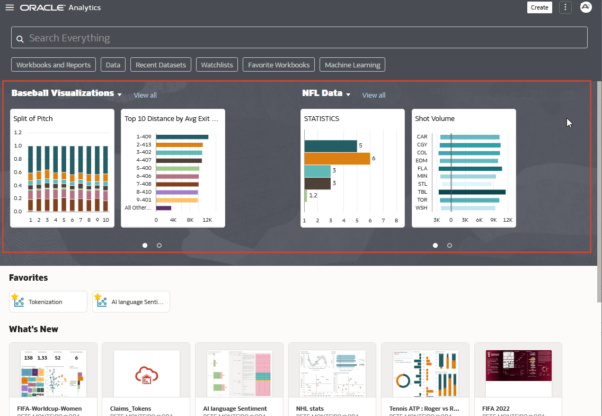This screenshot has height=416, width=602.
Task: Select the Favorite Workbooks filter
Action: coord(279,65)
